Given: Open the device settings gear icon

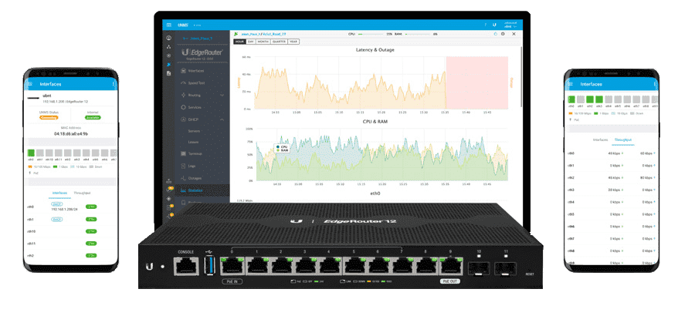Looking at the screenshot, I should [503, 34].
